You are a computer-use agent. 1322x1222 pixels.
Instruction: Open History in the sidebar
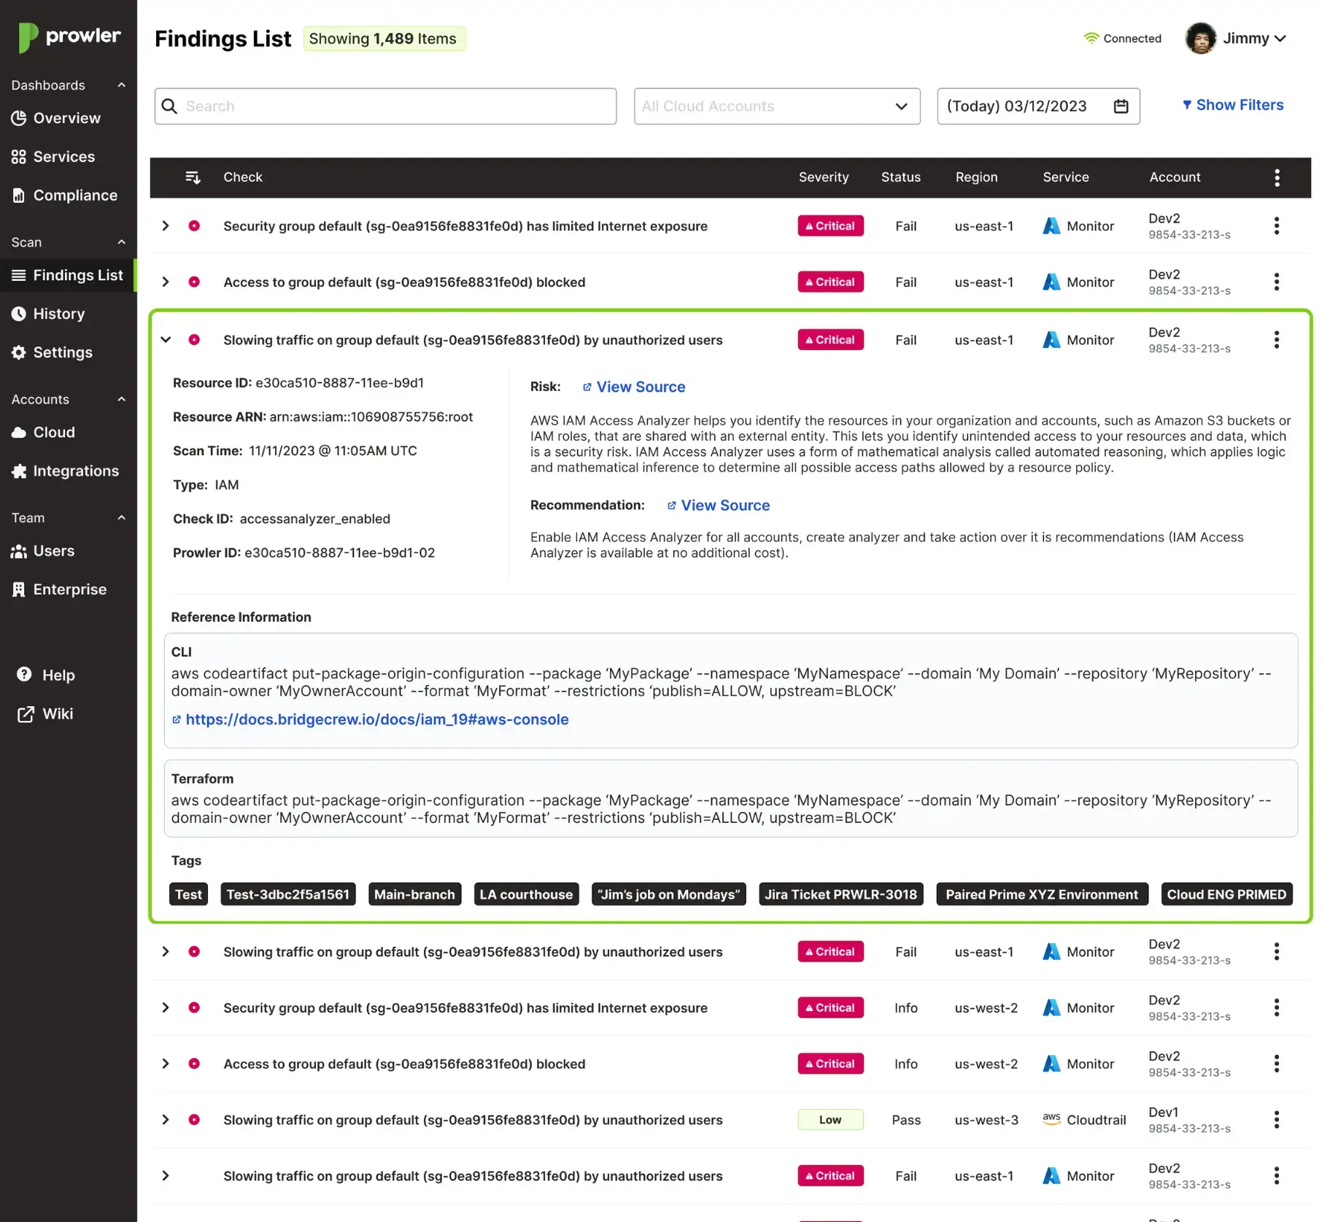click(48, 314)
